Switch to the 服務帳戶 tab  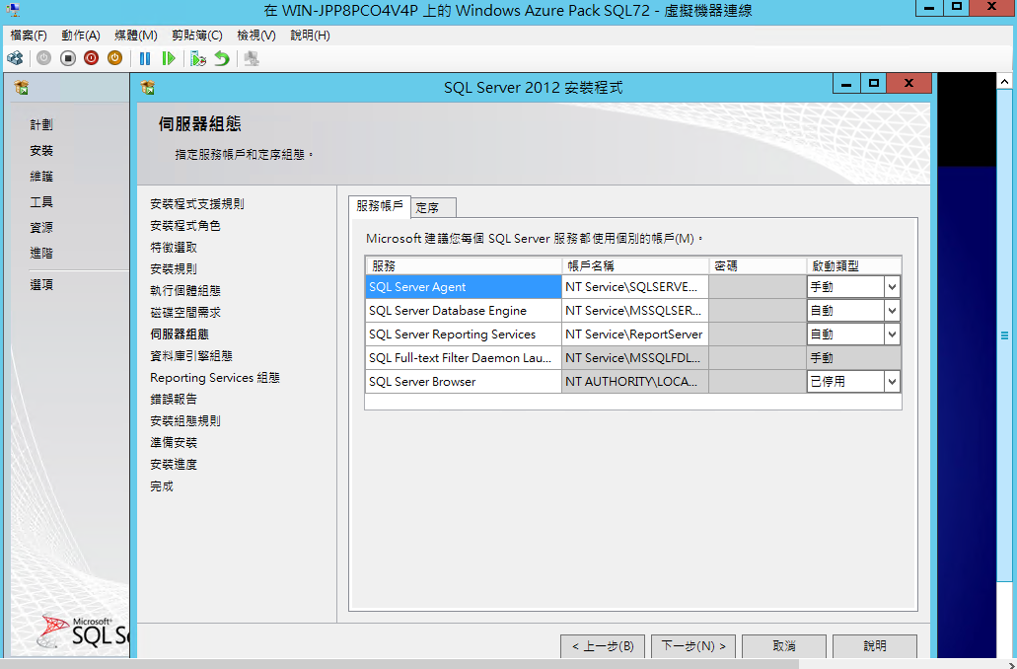380,205
